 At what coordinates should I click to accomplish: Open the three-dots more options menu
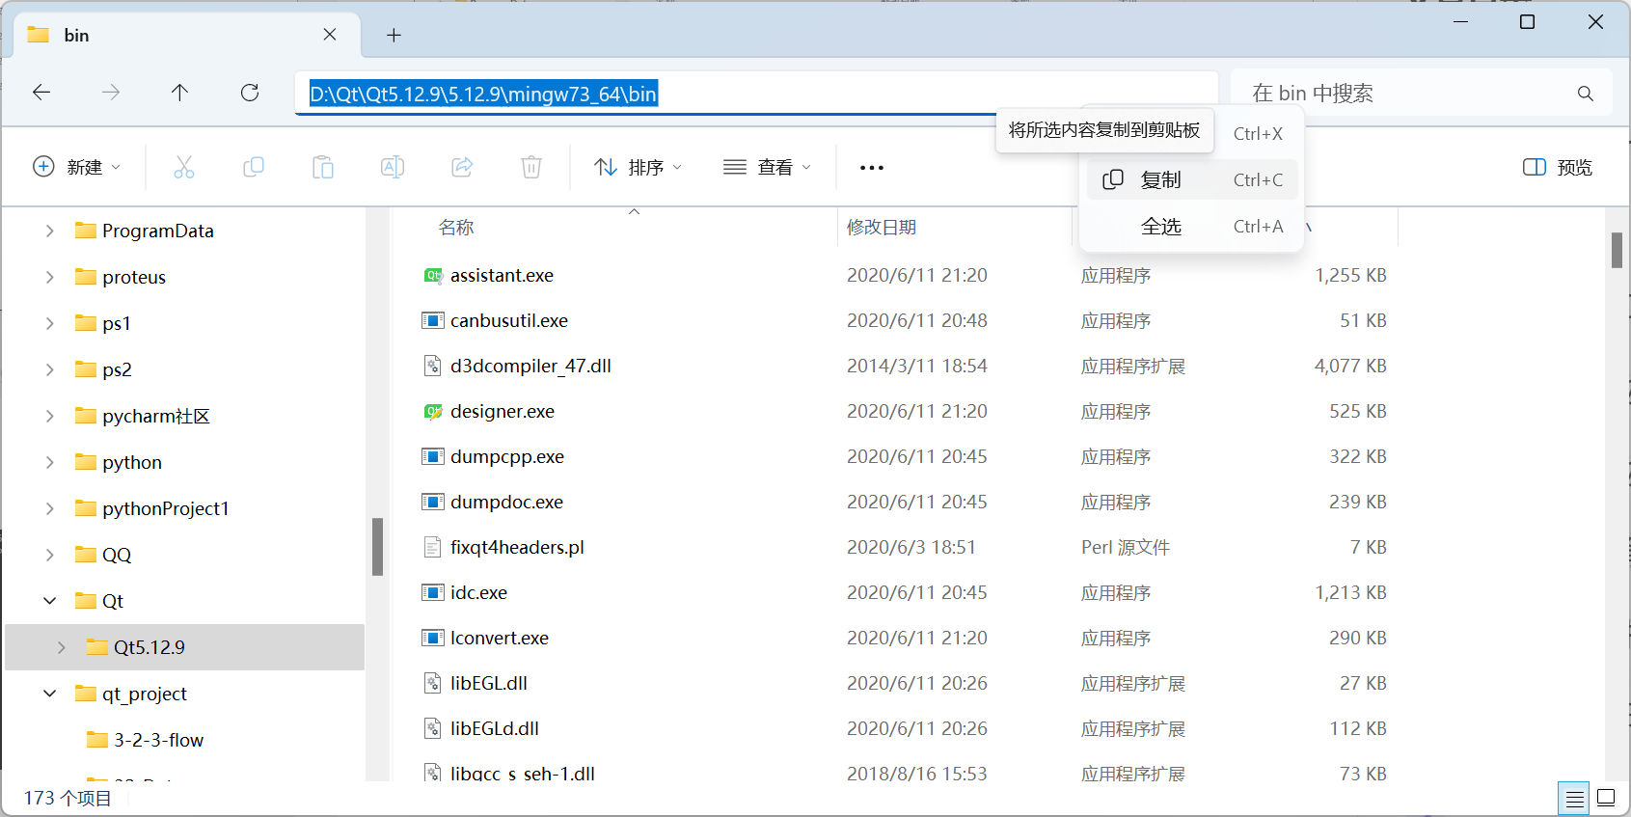pos(872,168)
